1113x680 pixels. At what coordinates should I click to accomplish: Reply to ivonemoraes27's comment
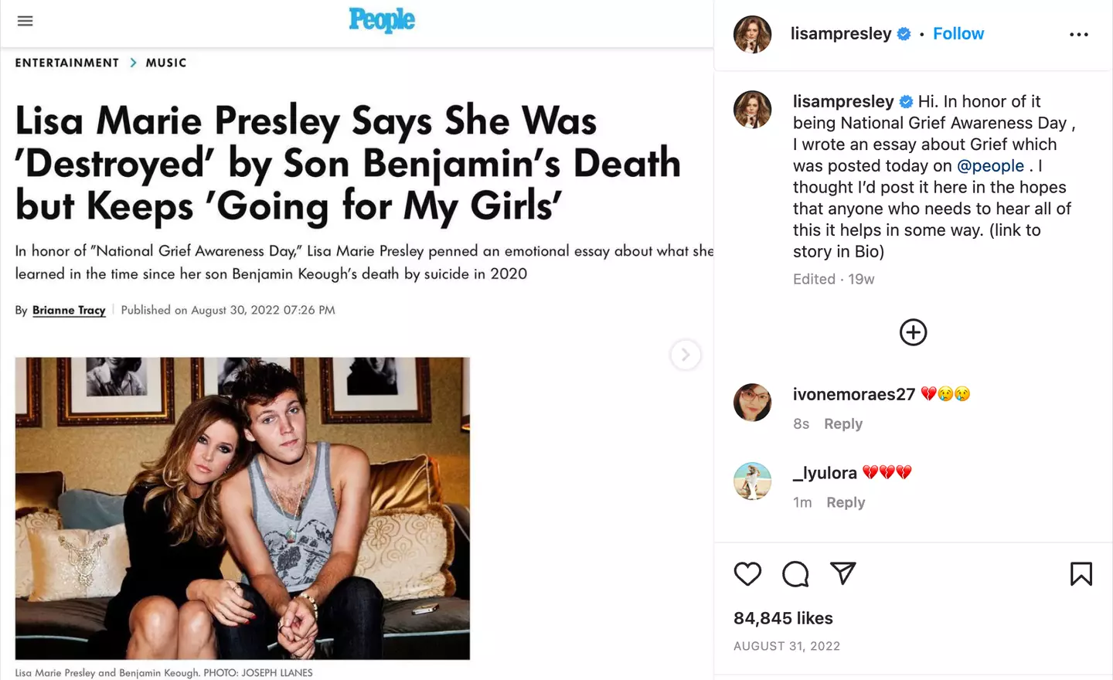pyautogui.click(x=843, y=424)
